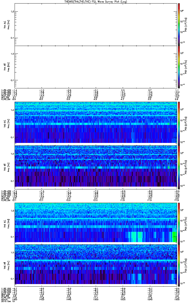Select the empty THA B-perpendicular panel

point(96,24)
